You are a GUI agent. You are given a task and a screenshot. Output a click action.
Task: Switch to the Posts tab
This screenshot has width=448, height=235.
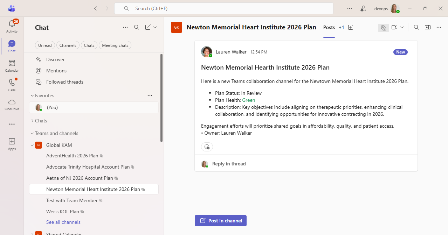tap(329, 27)
